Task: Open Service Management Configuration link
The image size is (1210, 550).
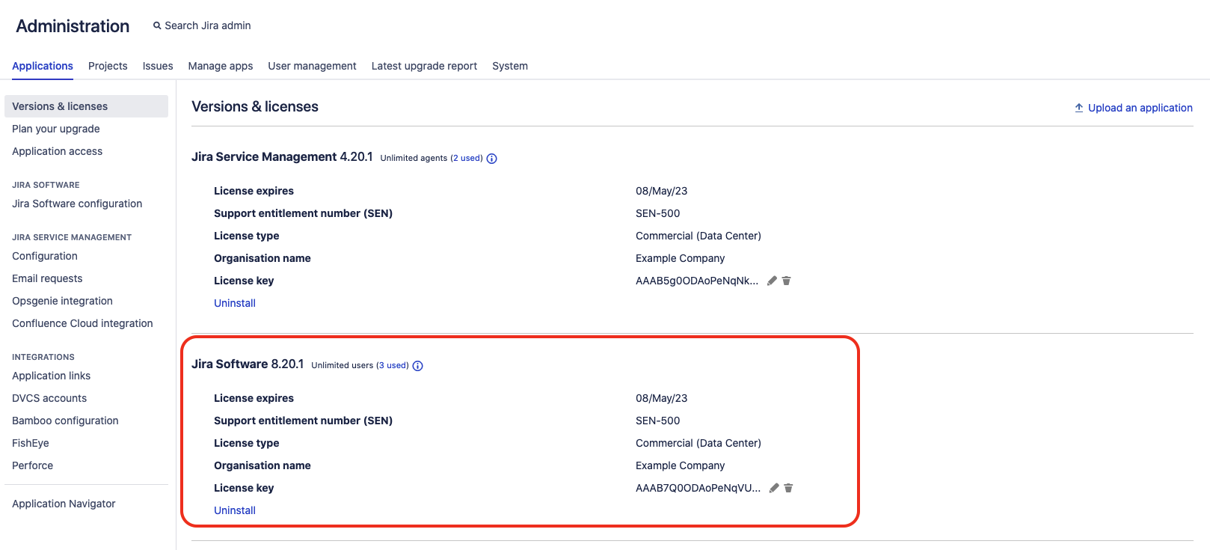Action: point(45,256)
